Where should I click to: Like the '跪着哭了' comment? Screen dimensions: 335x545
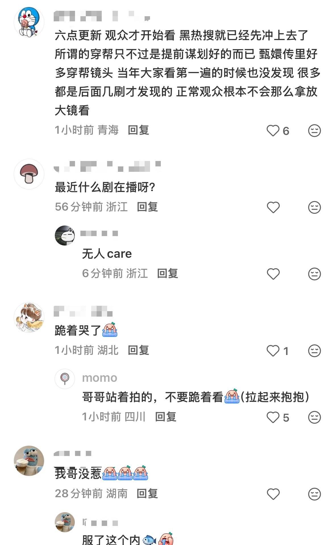tap(273, 351)
